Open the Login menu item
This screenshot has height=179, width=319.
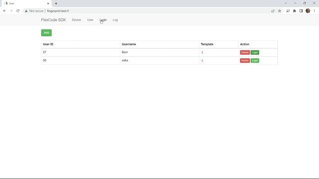(103, 20)
